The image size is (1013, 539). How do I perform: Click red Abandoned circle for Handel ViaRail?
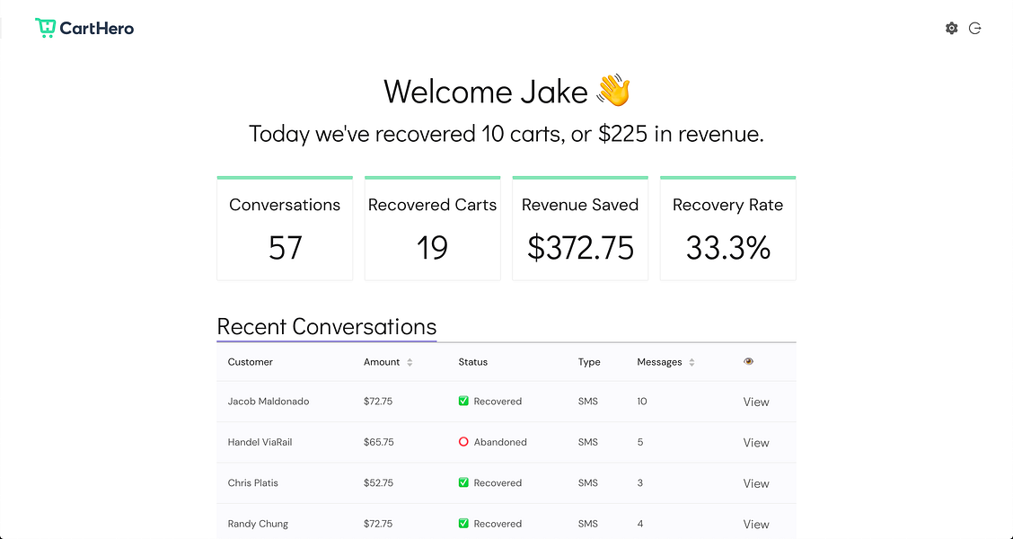click(463, 442)
